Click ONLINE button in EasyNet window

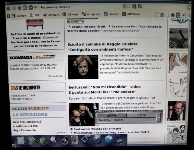(112, 115)
